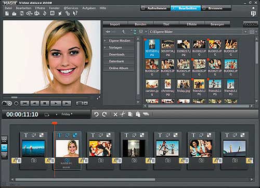The height and width of the screenshot is (188, 260).
Task: Paste with the clipboard icon
Action: click(x=138, y=114)
